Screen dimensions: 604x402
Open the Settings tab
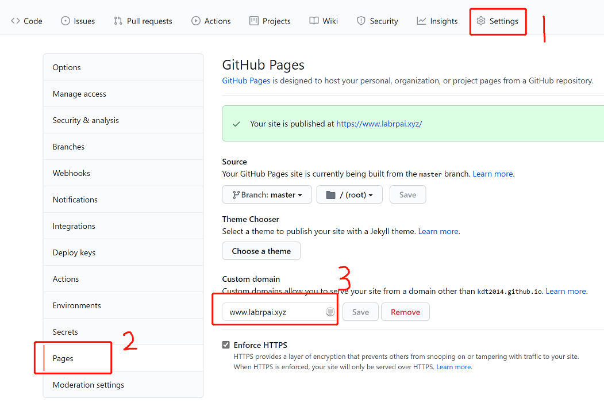[498, 21]
